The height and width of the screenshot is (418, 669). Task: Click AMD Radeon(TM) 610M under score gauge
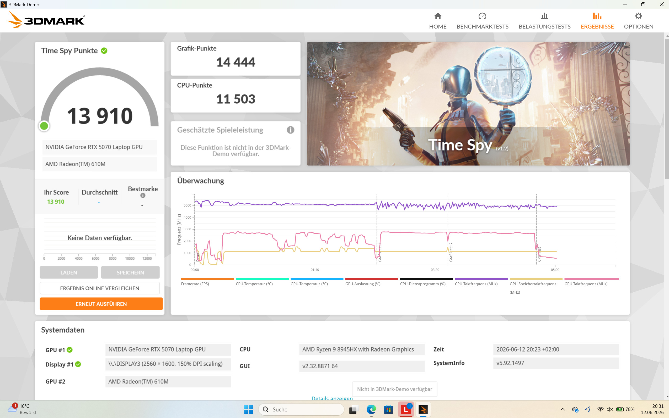pos(100,164)
